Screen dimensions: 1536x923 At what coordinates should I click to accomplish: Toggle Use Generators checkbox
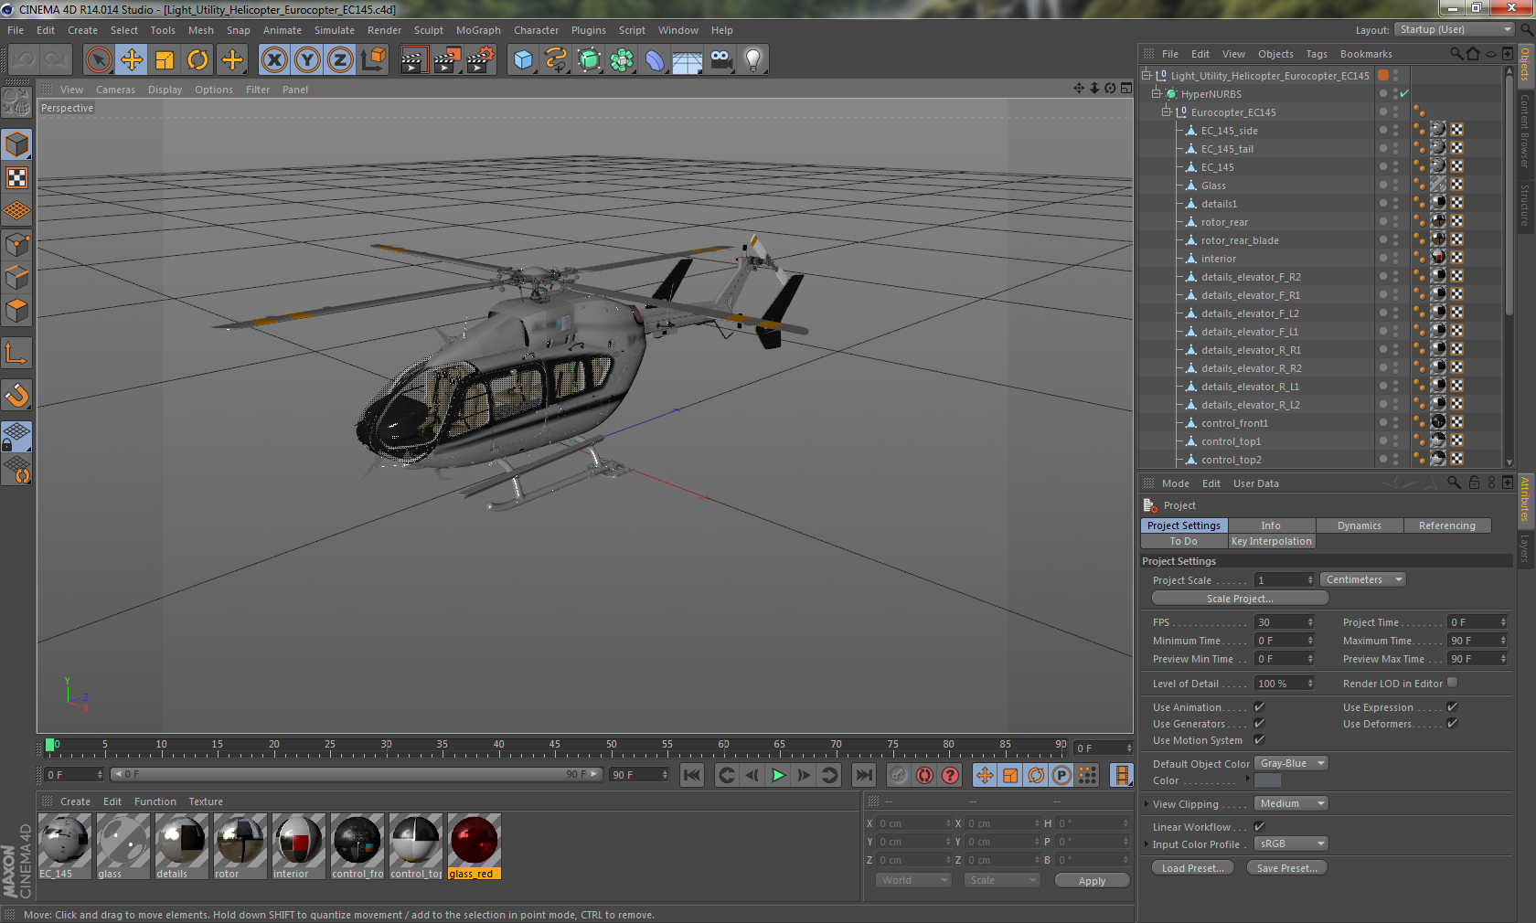tap(1259, 723)
